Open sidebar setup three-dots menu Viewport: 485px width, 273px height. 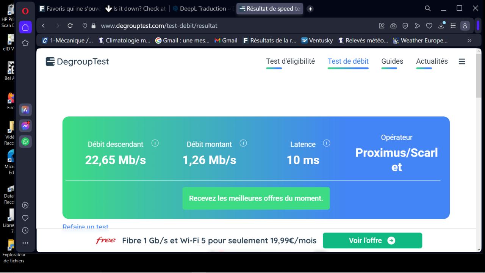click(x=25, y=243)
